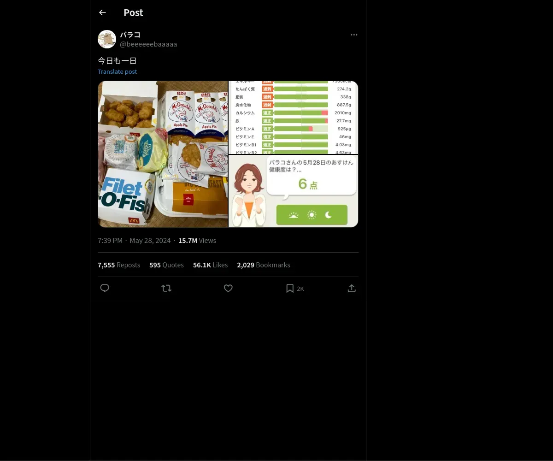Open the McDonald's food photo
The image size is (553, 461).
(x=163, y=154)
